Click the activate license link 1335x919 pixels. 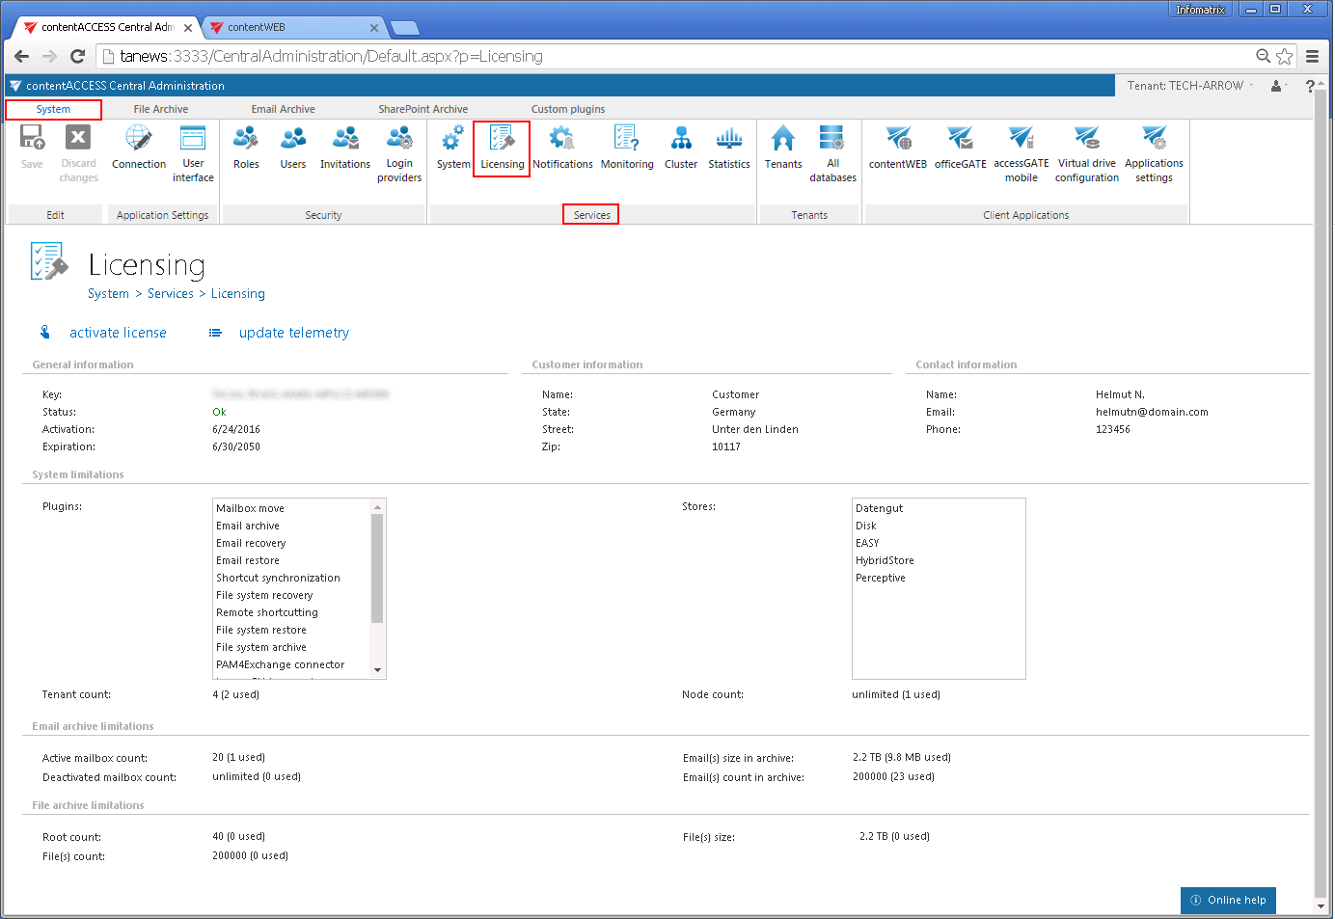point(118,333)
